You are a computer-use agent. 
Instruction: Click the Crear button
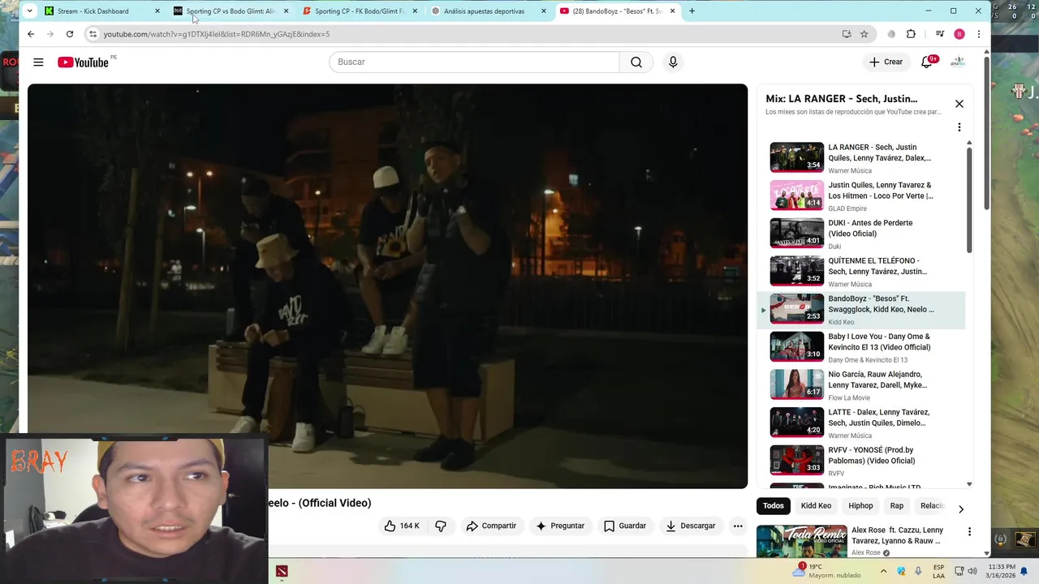(x=886, y=62)
